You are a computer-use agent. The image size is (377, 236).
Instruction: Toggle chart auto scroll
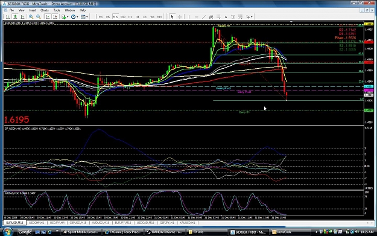pyautogui.click(x=48, y=17)
